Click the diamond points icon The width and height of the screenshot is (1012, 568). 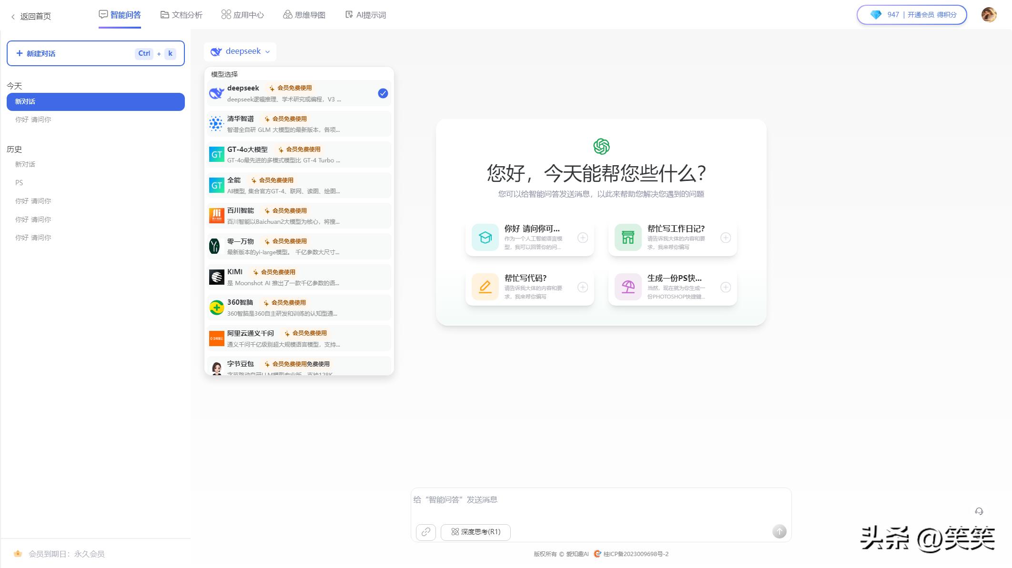tap(876, 15)
